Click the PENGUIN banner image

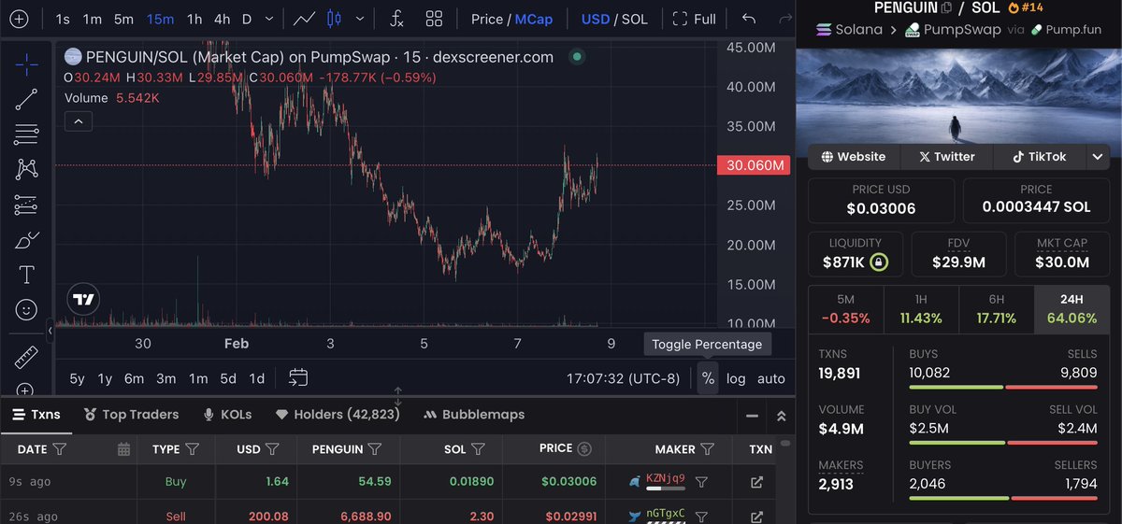[x=958, y=94]
